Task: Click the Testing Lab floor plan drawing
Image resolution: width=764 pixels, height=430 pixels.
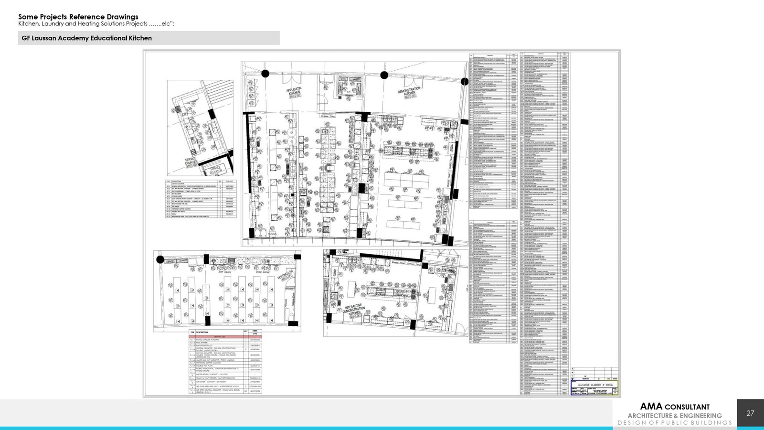Action: (x=227, y=290)
